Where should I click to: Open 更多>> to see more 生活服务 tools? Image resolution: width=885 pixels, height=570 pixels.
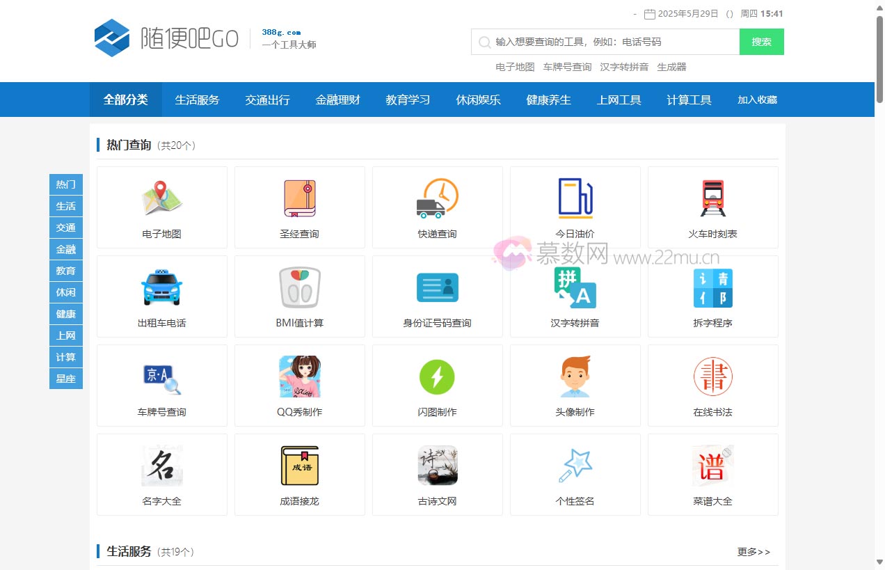click(x=754, y=551)
